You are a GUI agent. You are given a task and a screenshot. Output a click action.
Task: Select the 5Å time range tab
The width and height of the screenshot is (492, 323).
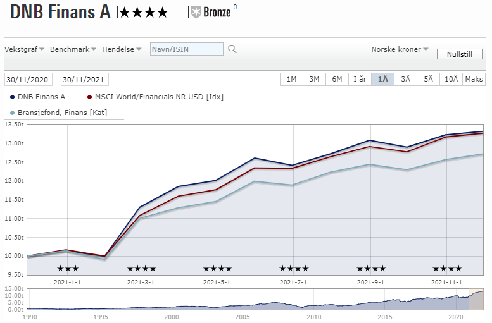(428, 79)
